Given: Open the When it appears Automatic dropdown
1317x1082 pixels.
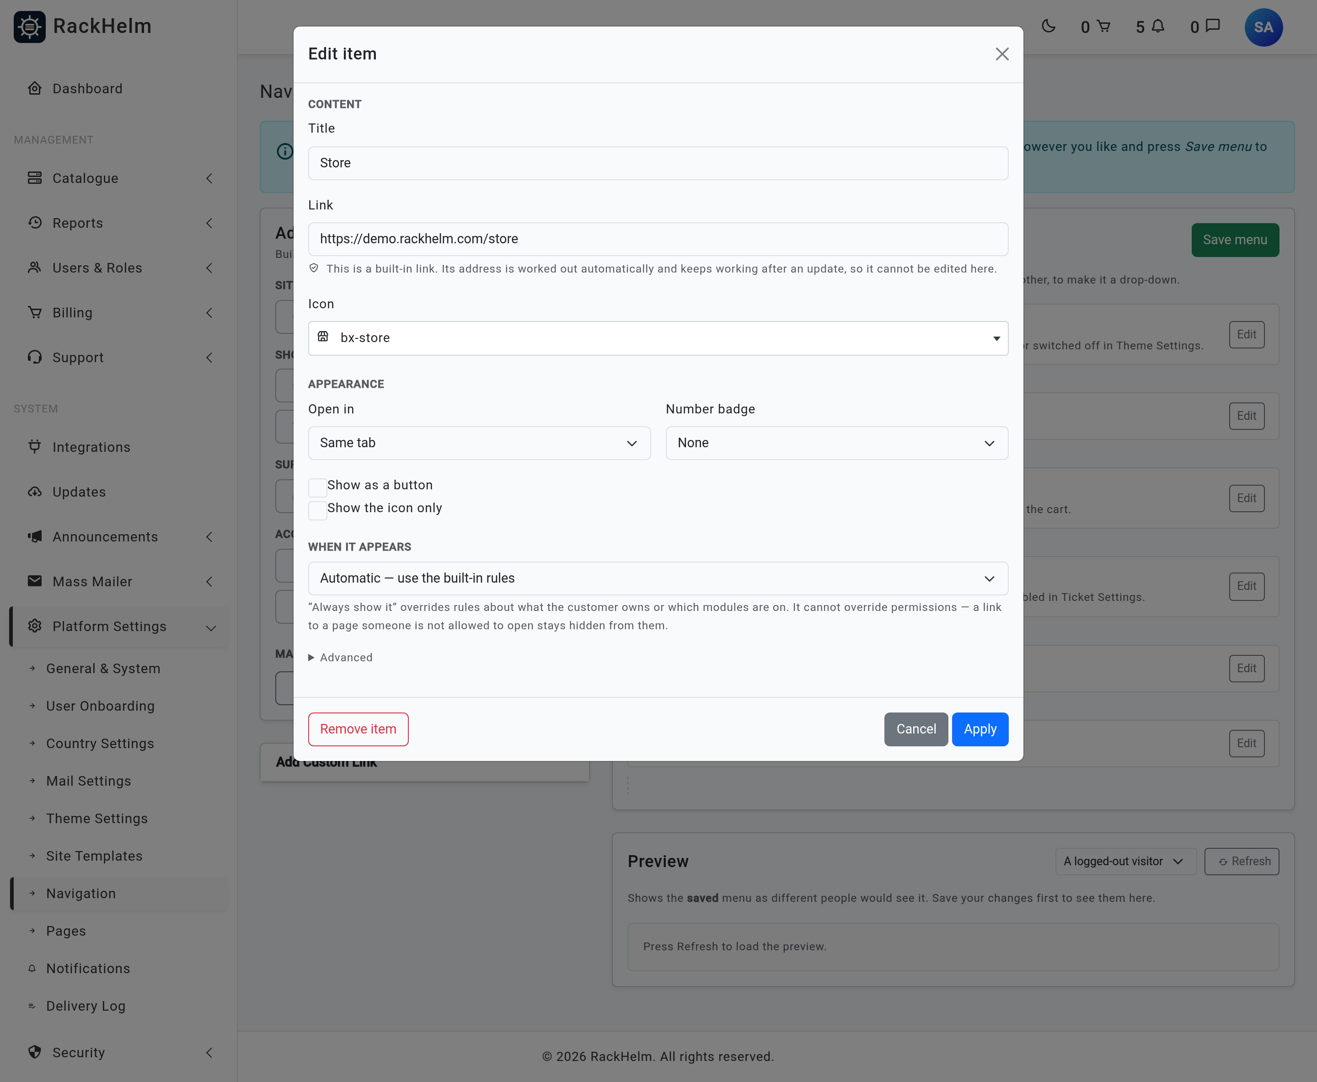Looking at the screenshot, I should coord(658,578).
